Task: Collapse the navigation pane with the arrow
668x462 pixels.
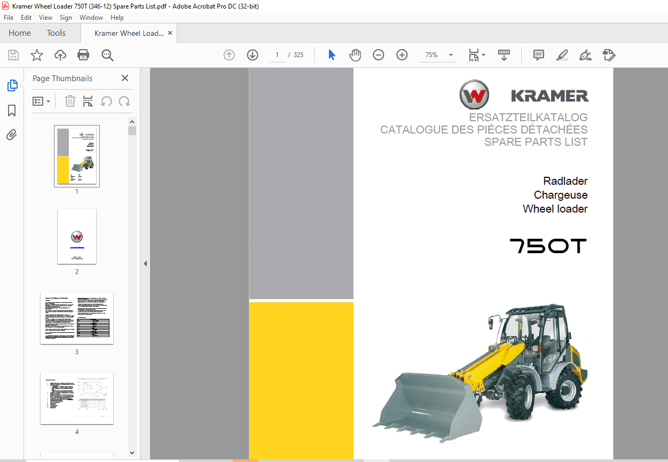Action: coord(145,263)
